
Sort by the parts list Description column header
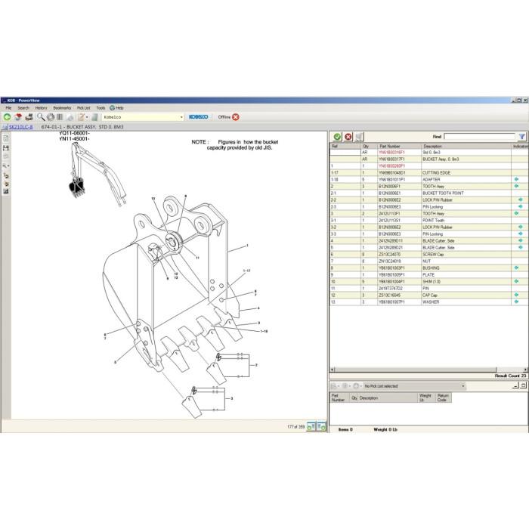point(466,146)
